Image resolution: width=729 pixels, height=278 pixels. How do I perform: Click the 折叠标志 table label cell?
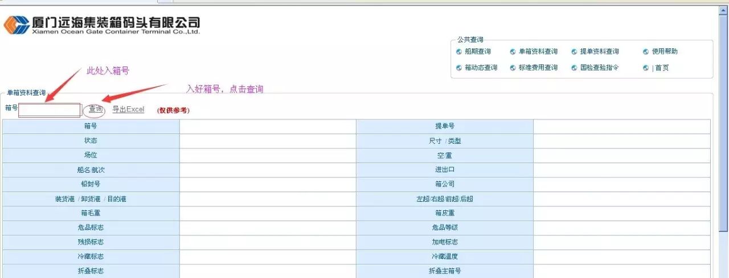tap(91, 271)
